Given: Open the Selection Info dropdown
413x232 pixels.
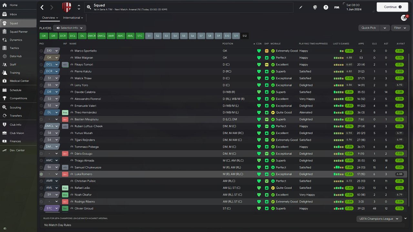Looking at the screenshot, I should (x=69, y=28).
